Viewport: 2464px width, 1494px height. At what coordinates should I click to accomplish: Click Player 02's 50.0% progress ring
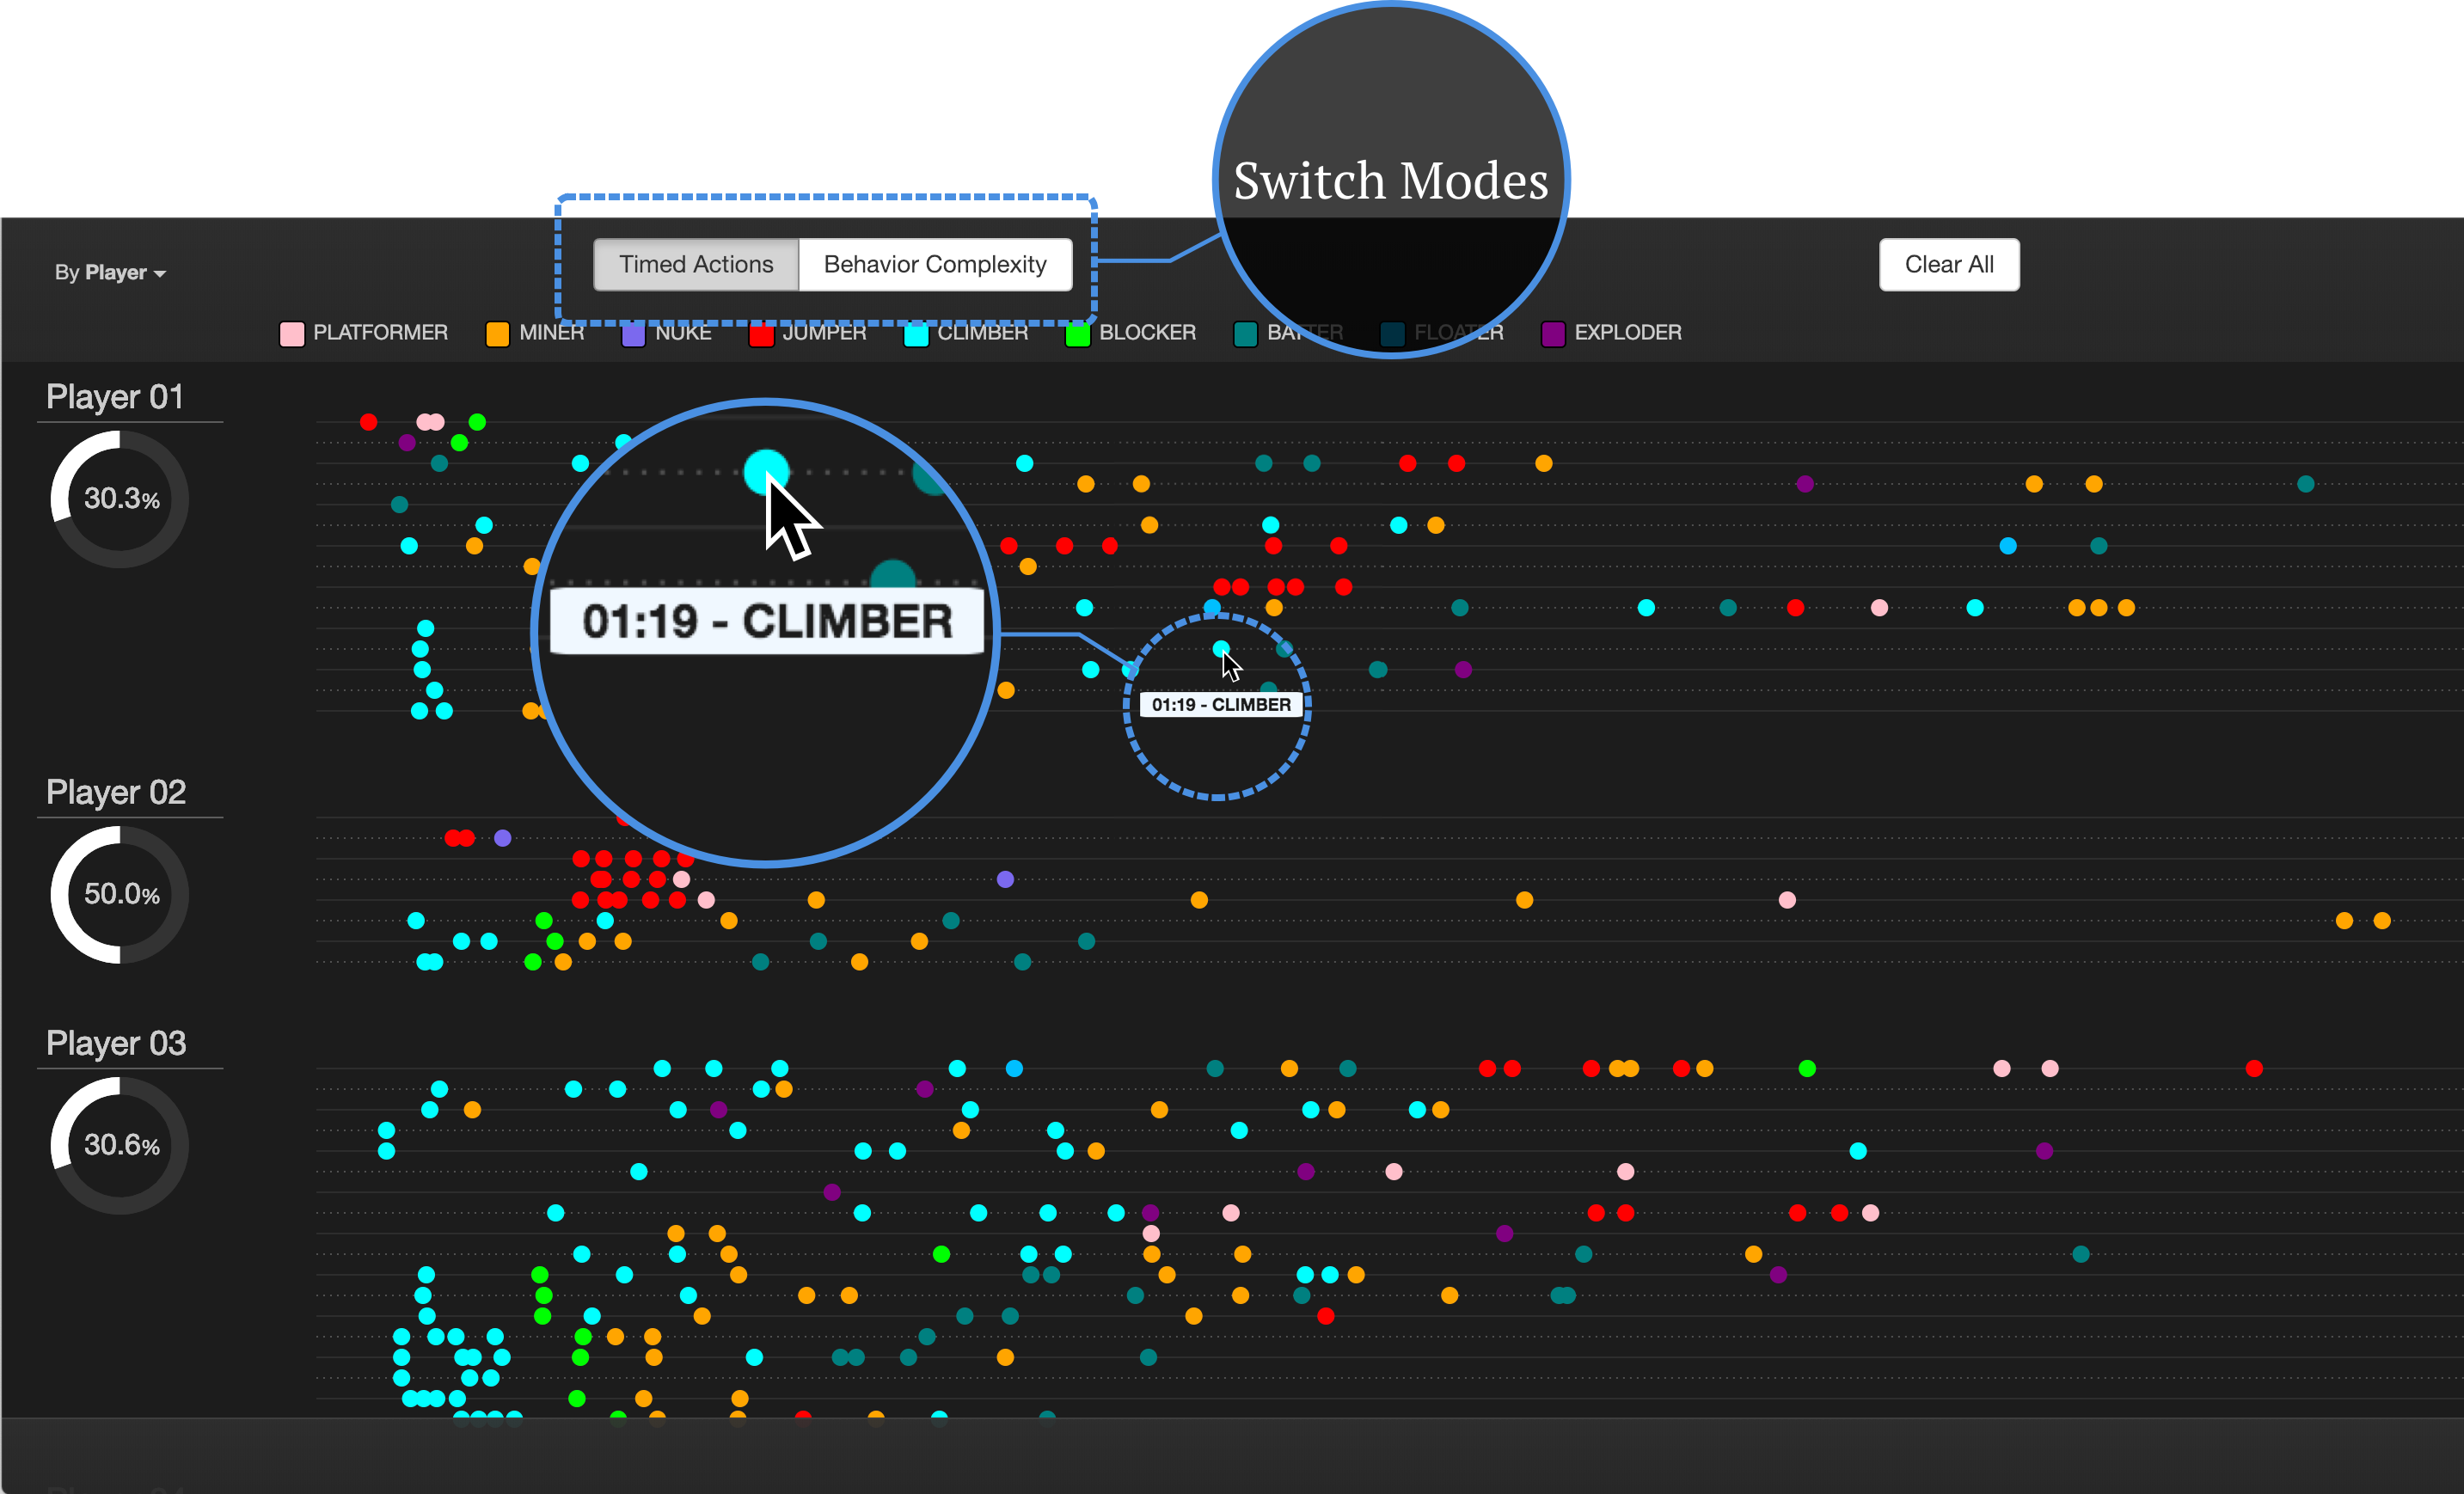120,894
